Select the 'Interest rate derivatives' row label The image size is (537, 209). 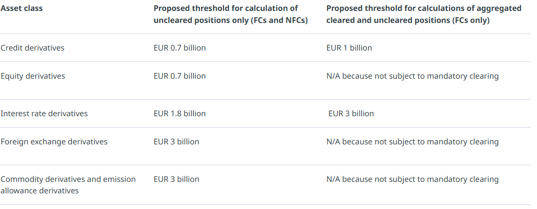click(x=44, y=114)
